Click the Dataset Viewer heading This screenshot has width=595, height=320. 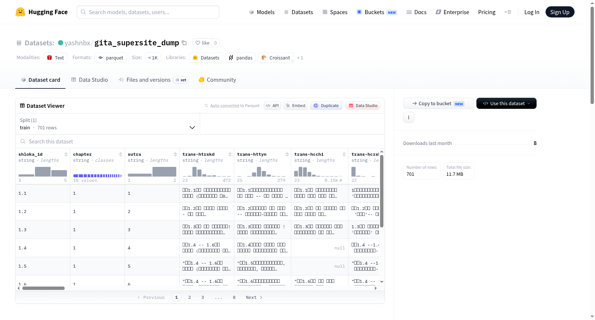click(x=42, y=106)
